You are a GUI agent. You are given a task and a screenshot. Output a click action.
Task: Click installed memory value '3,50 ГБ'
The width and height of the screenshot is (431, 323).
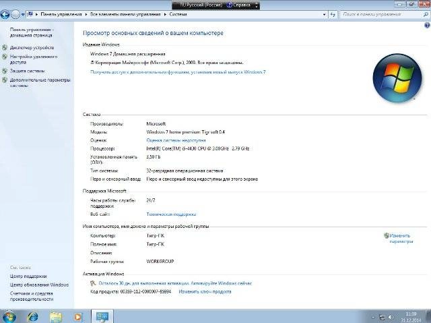153,157
